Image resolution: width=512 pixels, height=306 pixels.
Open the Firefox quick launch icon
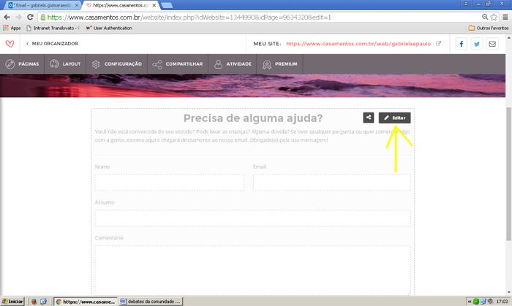coord(34,302)
